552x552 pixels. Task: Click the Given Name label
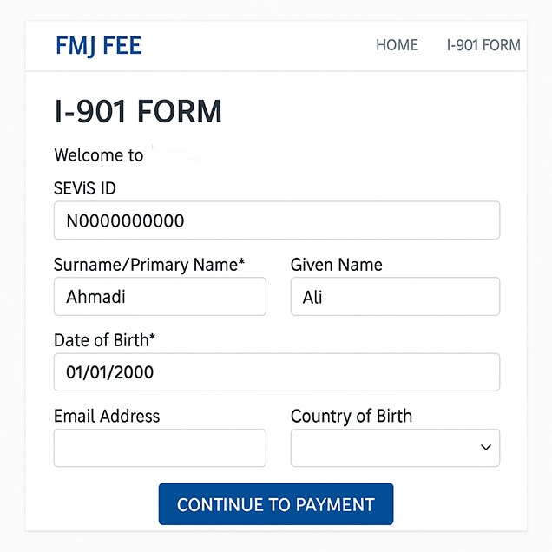click(x=336, y=265)
